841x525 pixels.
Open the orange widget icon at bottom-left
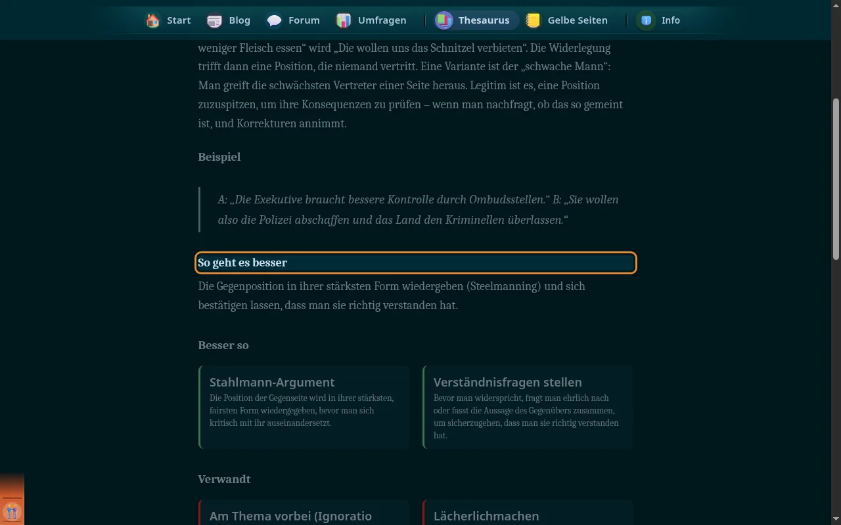click(12, 511)
